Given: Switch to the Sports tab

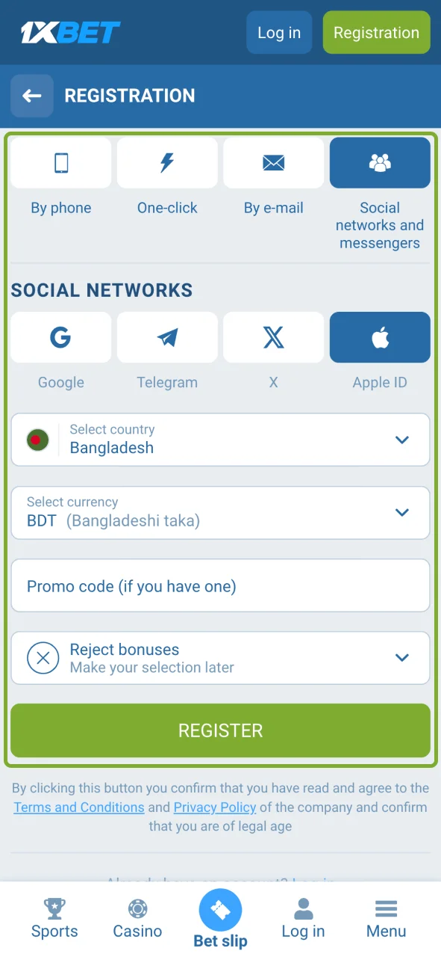Looking at the screenshot, I should click(54, 919).
